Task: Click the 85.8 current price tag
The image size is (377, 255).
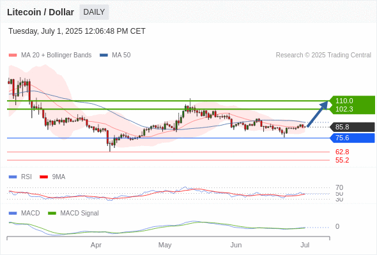Action: click(352, 127)
